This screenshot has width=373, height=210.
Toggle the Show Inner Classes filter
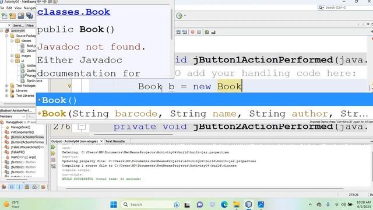[35, 187]
